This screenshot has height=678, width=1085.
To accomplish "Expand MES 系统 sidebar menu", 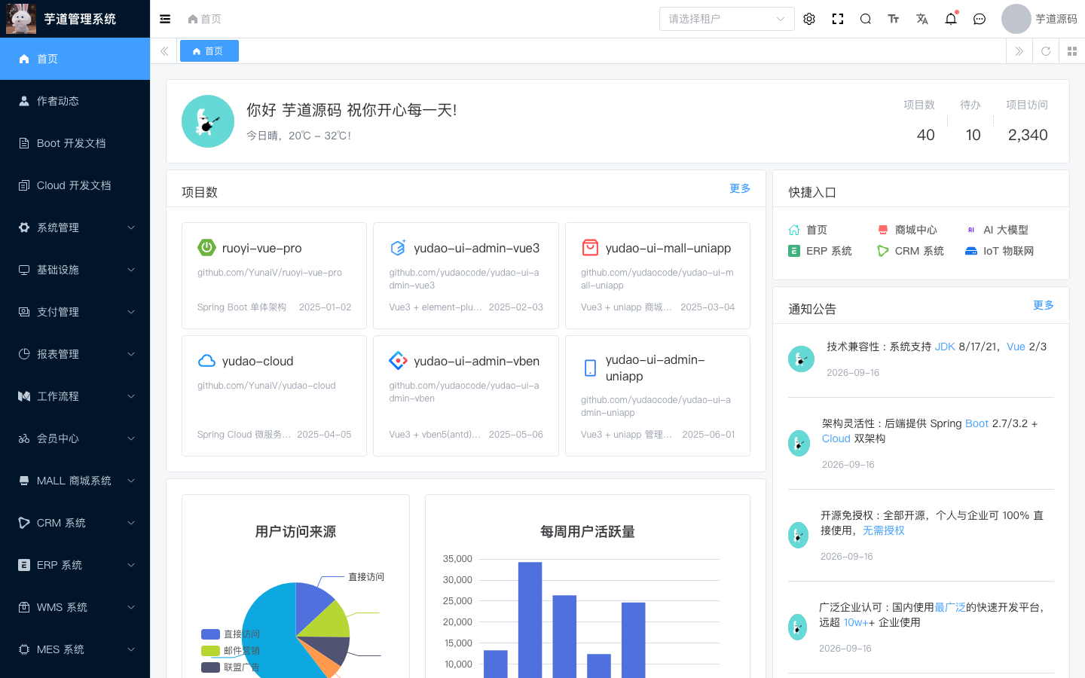I will (75, 649).
